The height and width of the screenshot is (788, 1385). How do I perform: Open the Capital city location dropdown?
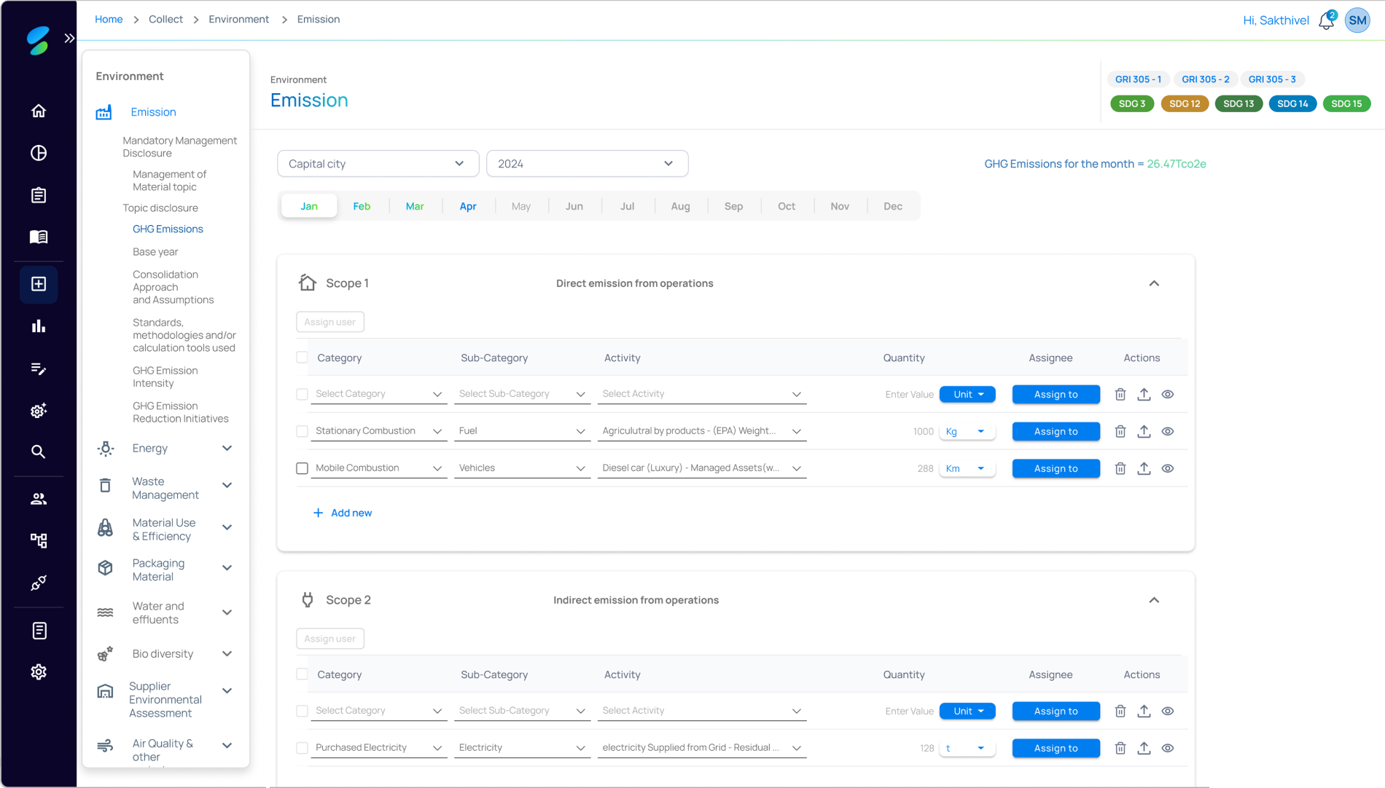378,164
